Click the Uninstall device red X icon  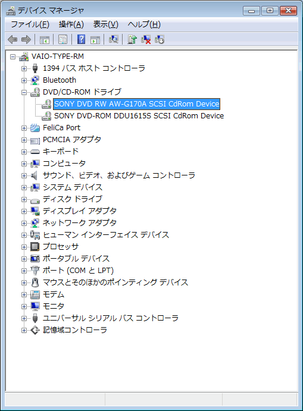146,40
